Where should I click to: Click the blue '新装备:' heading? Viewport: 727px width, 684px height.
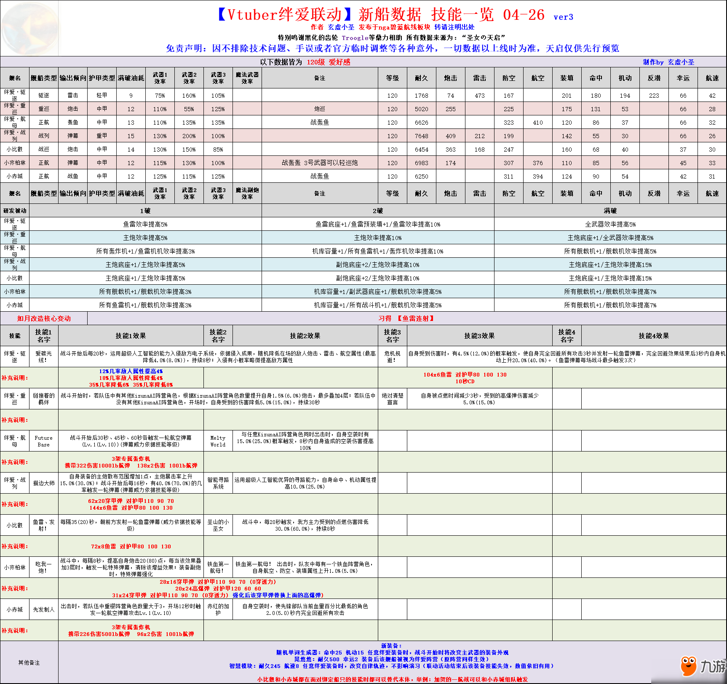[x=392, y=646]
